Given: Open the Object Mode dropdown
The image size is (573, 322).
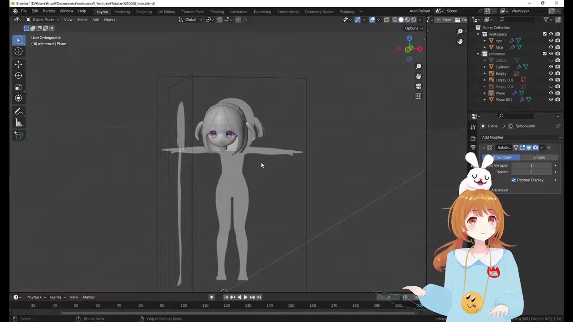Looking at the screenshot, I should click(x=43, y=20).
